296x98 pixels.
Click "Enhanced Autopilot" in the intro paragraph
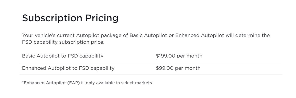[200, 35]
